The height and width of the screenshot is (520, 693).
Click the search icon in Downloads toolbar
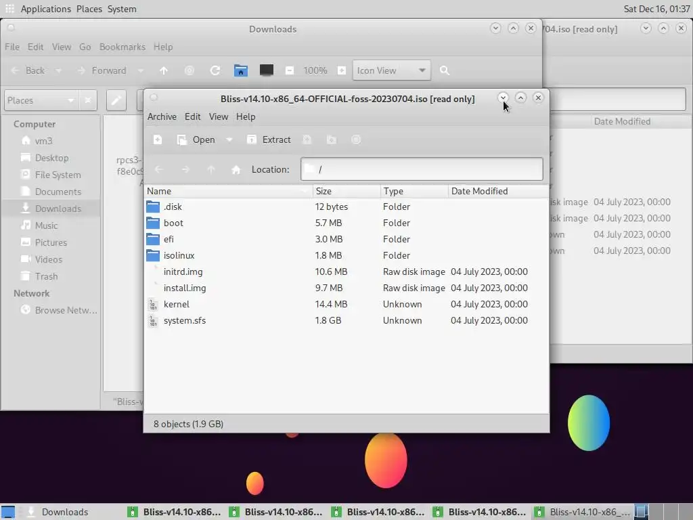pyautogui.click(x=445, y=70)
